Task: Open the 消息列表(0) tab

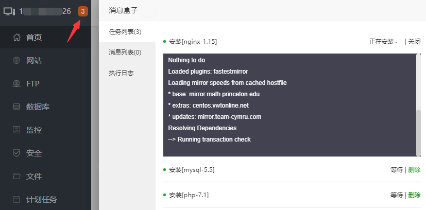Action: (x=125, y=52)
